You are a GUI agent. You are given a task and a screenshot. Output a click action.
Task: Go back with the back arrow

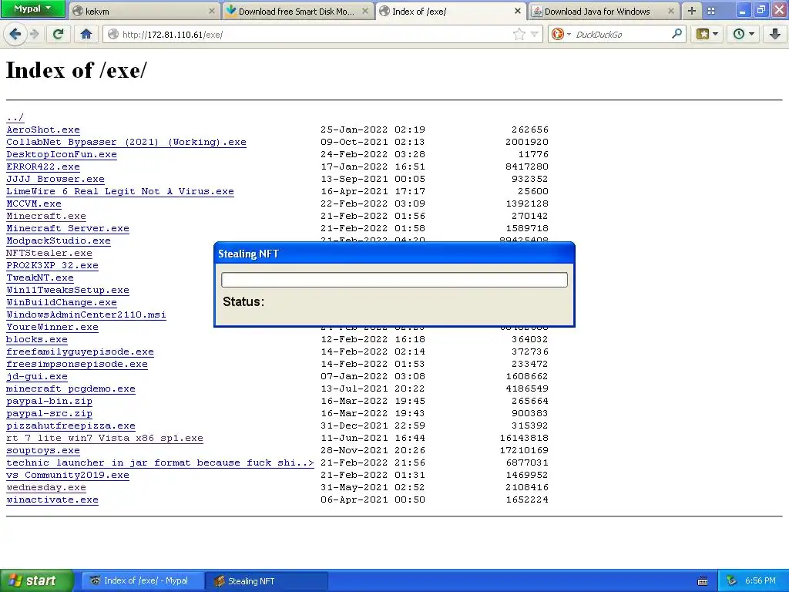coord(15,34)
